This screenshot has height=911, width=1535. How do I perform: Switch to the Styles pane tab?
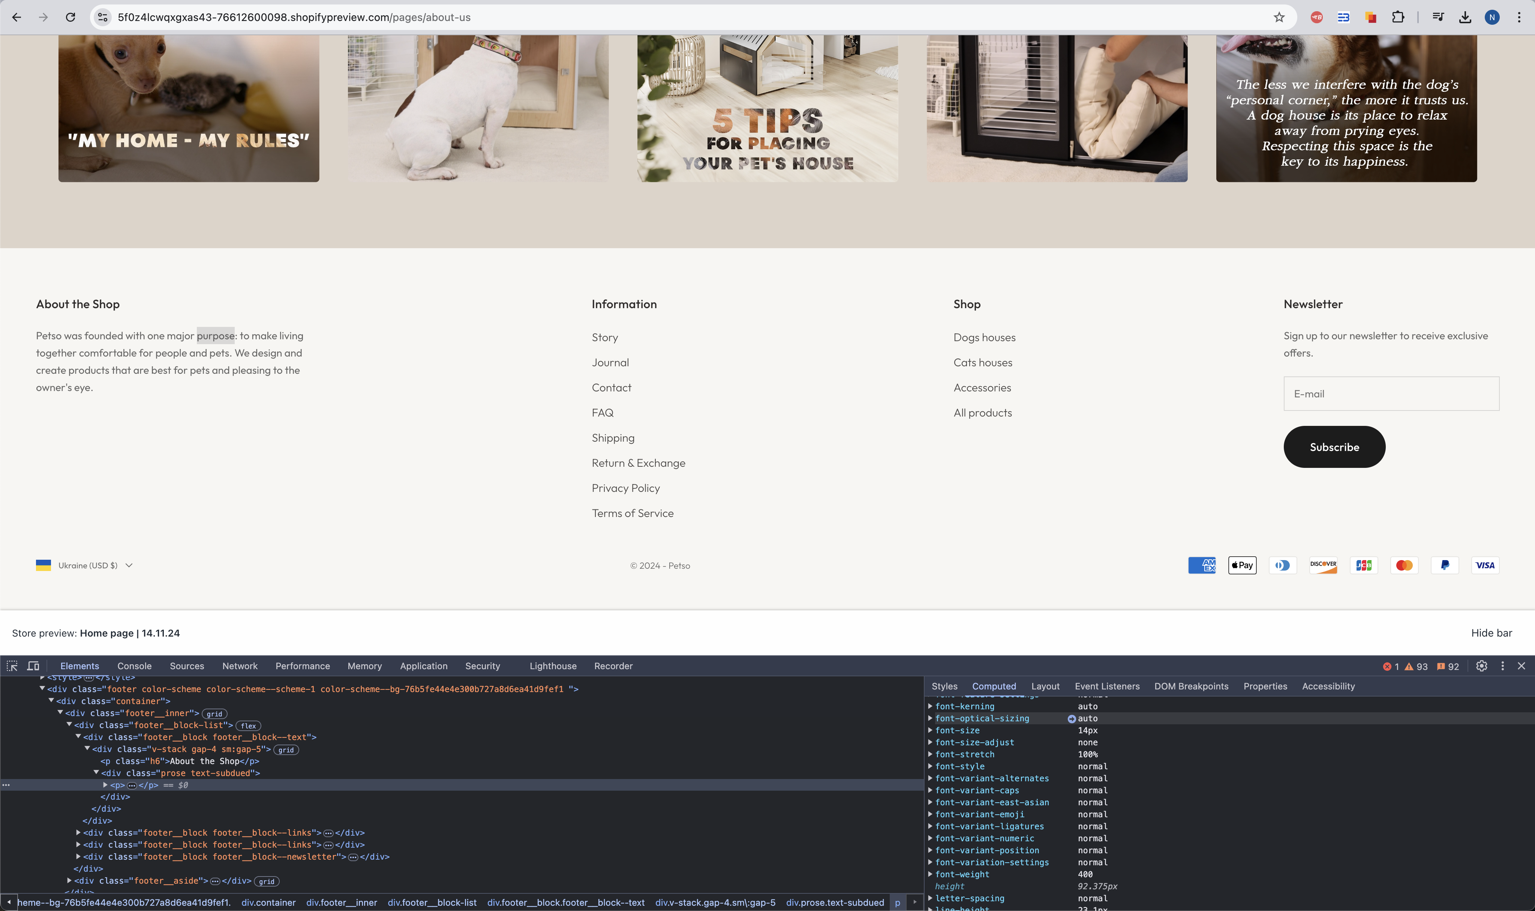point(944,686)
